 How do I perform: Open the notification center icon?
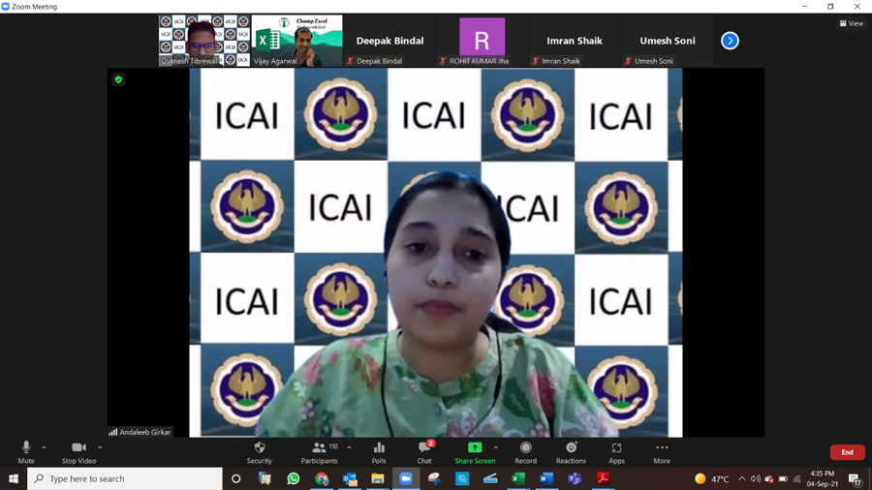point(856,478)
